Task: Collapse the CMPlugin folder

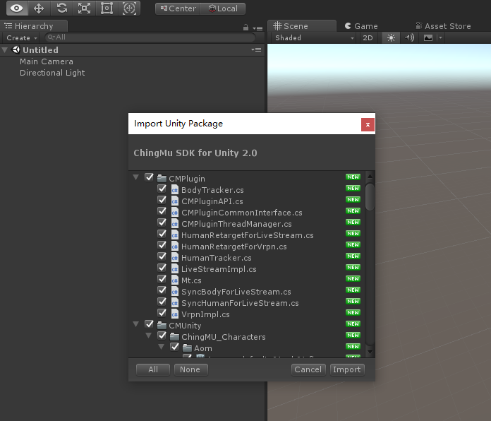Action: (136, 177)
